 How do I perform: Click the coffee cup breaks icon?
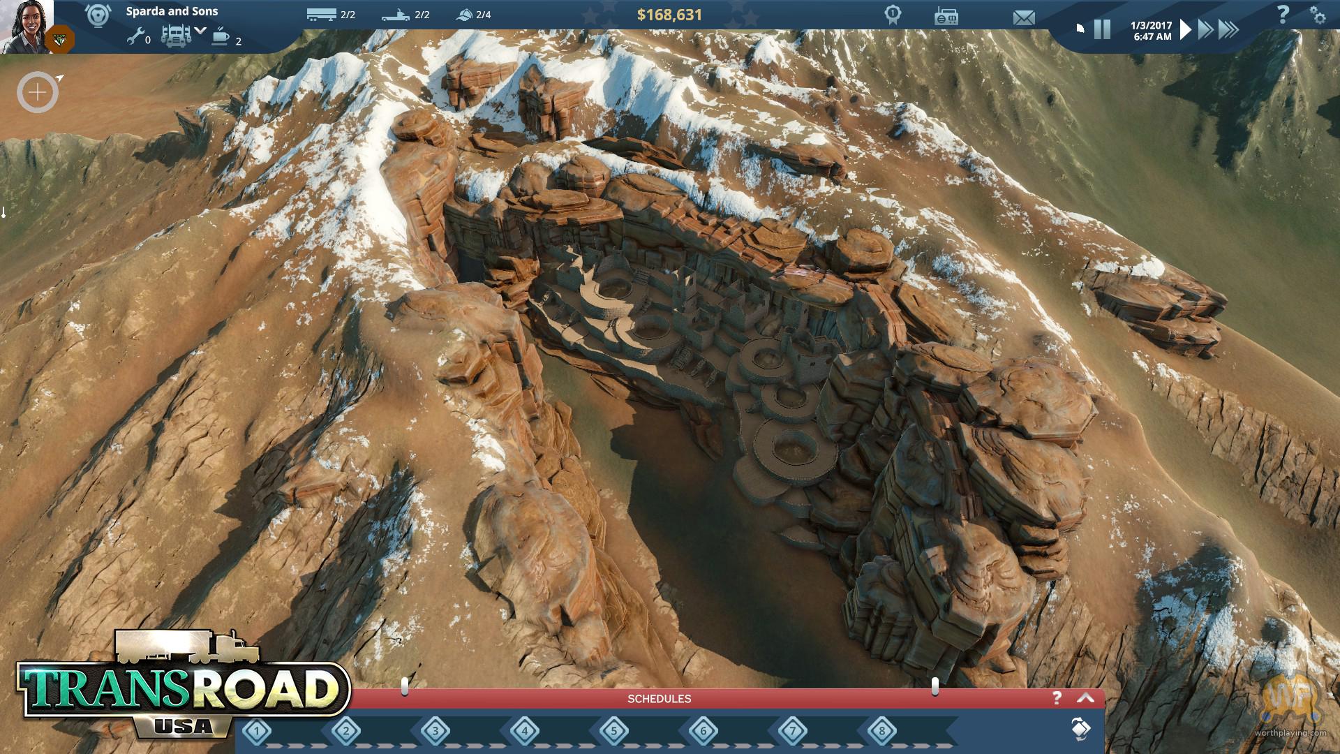(x=221, y=36)
